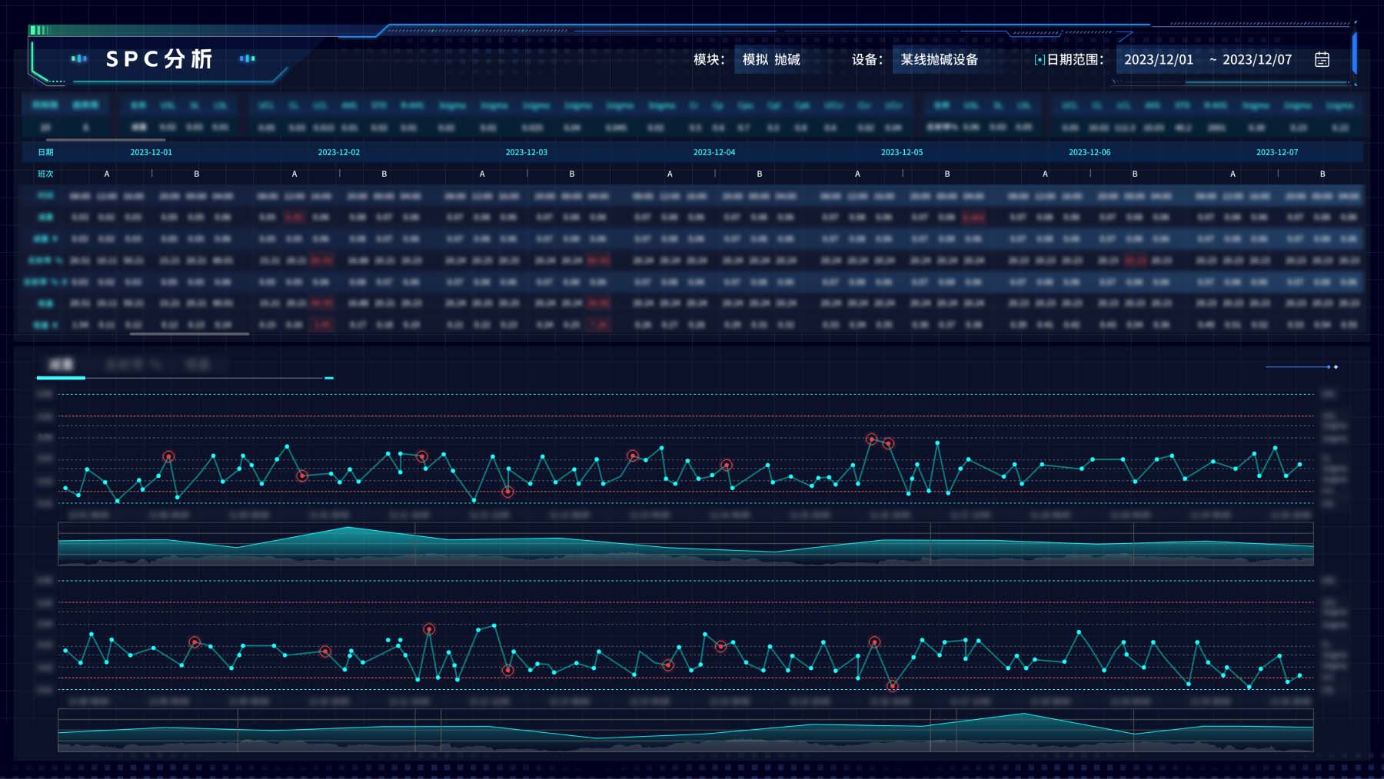Click the horizontal scrollbar under the summary table
Screen dimensions: 1384x779
coord(105,140)
